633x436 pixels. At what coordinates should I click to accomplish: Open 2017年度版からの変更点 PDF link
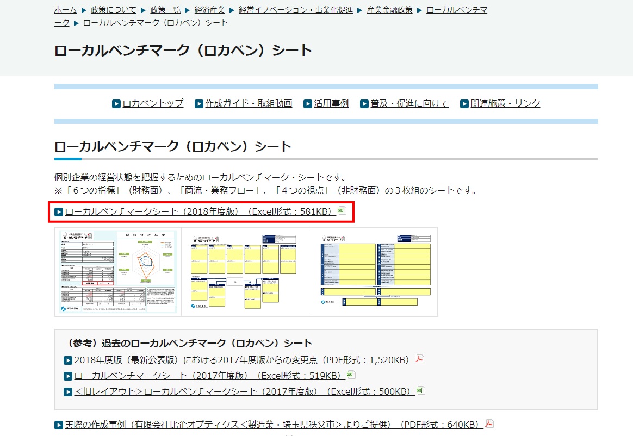[x=244, y=360]
